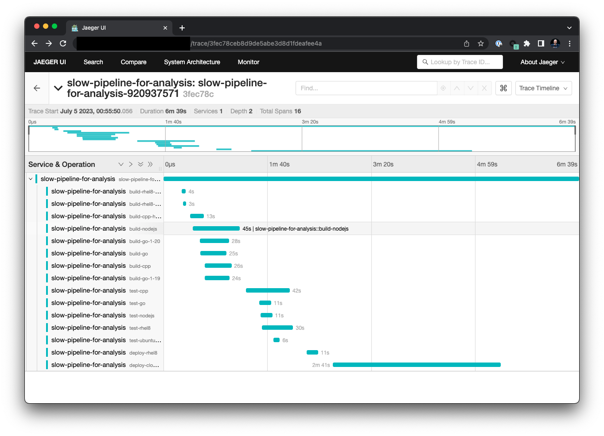
Task: Focus the Lookup by Trace ID field
Action: (460, 62)
